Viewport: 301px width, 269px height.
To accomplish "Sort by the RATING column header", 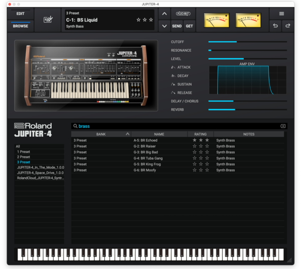I will pos(200,134).
